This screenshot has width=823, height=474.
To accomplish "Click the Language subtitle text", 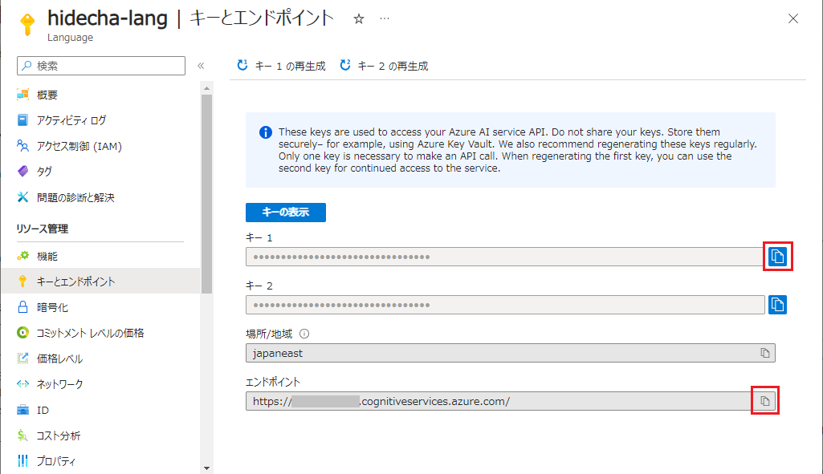I will click(x=70, y=38).
